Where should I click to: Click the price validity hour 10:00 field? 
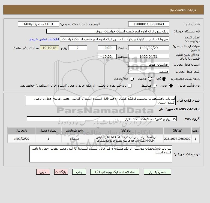107,56
